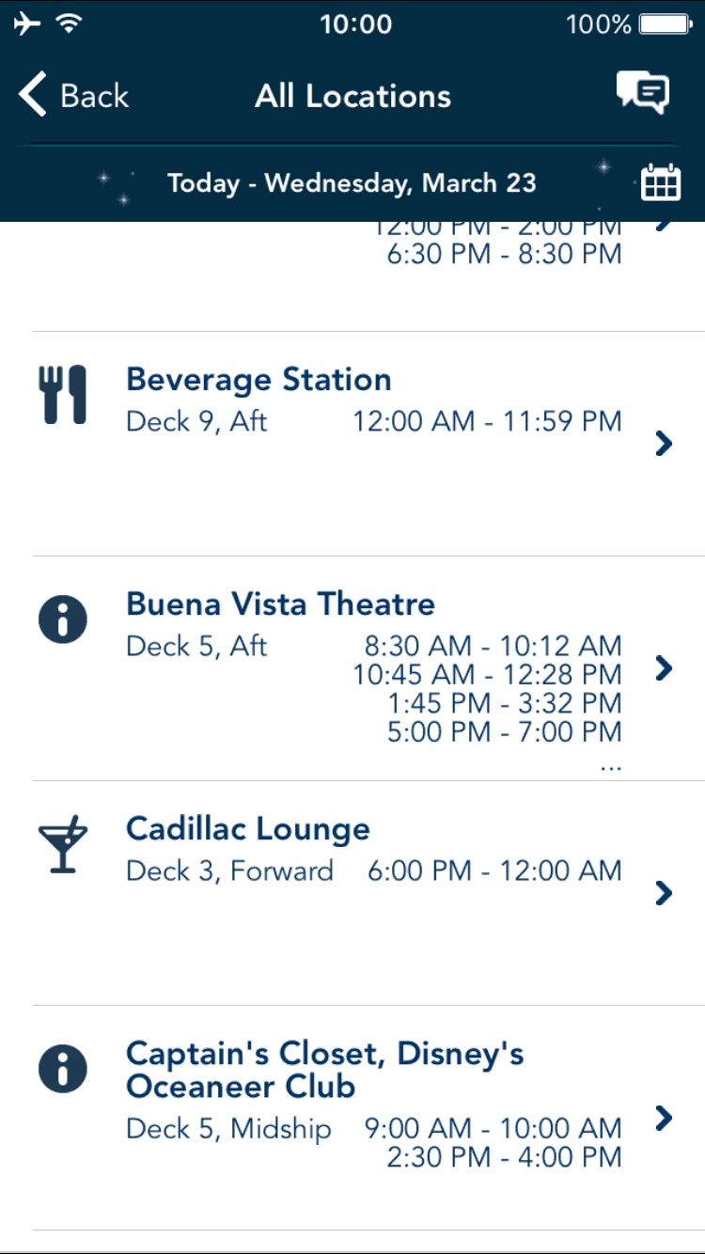Tap the back arrow icon
Viewport: 705px width, 1254px height.
click(x=32, y=95)
